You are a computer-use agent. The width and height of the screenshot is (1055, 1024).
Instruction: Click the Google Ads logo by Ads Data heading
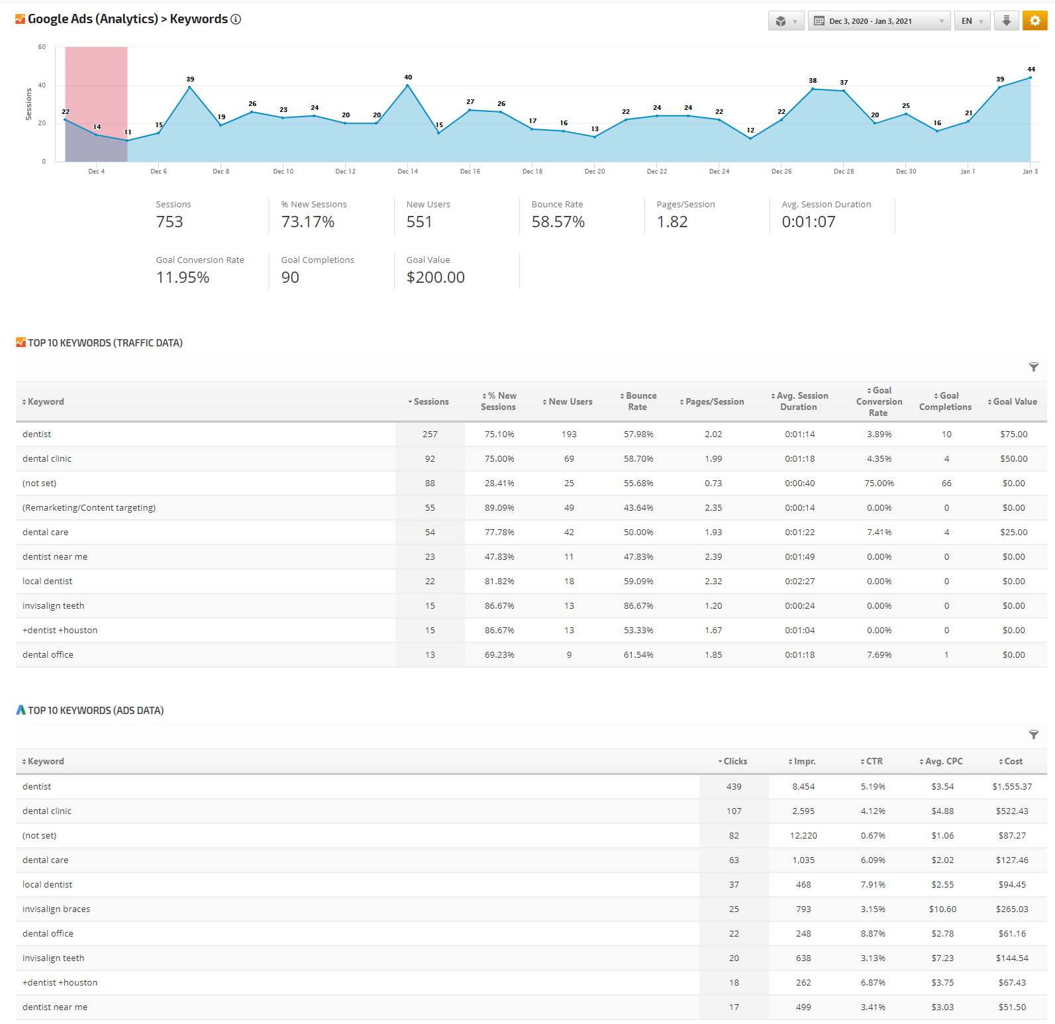coord(21,710)
